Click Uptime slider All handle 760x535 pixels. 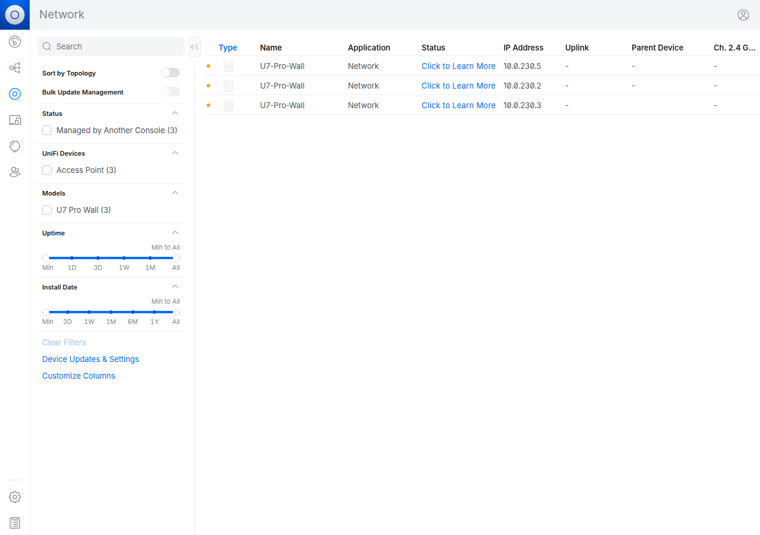tap(176, 258)
